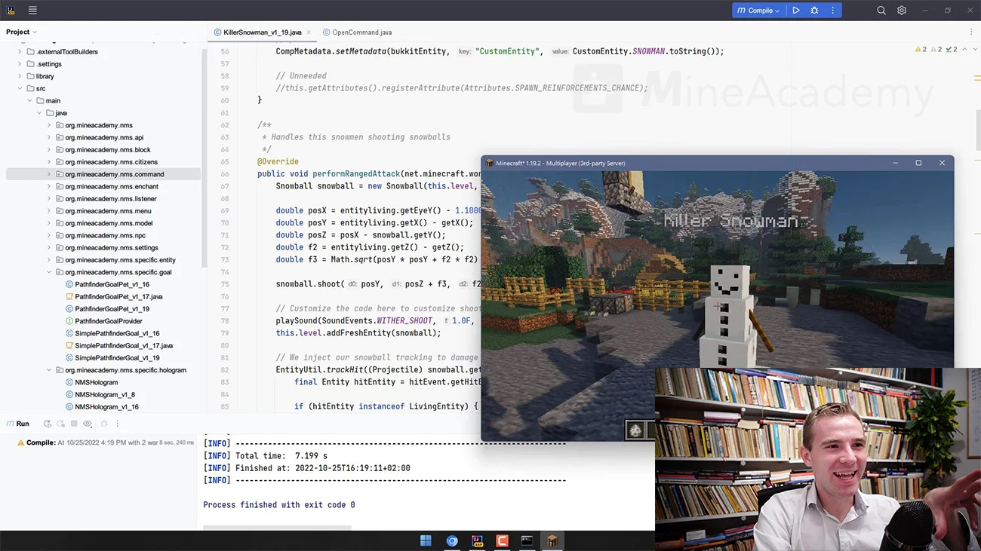Screen dimensions: 981x551
Task: Expand the .settings folder
Action: click(x=20, y=64)
